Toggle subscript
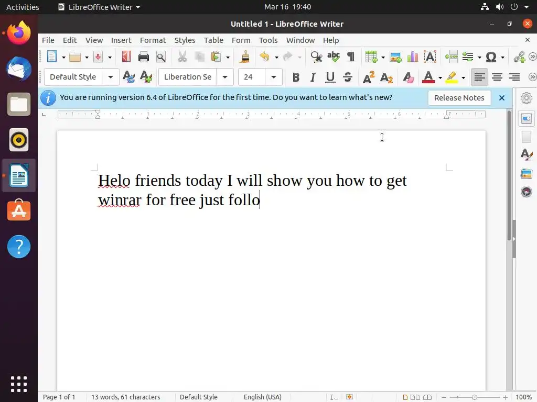This screenshot has height=402, width=537. coord(386,77)
